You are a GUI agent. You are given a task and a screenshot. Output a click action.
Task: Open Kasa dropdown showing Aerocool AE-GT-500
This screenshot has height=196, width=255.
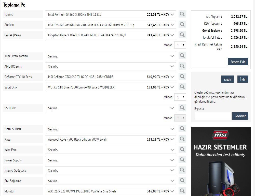coord(111,139)
